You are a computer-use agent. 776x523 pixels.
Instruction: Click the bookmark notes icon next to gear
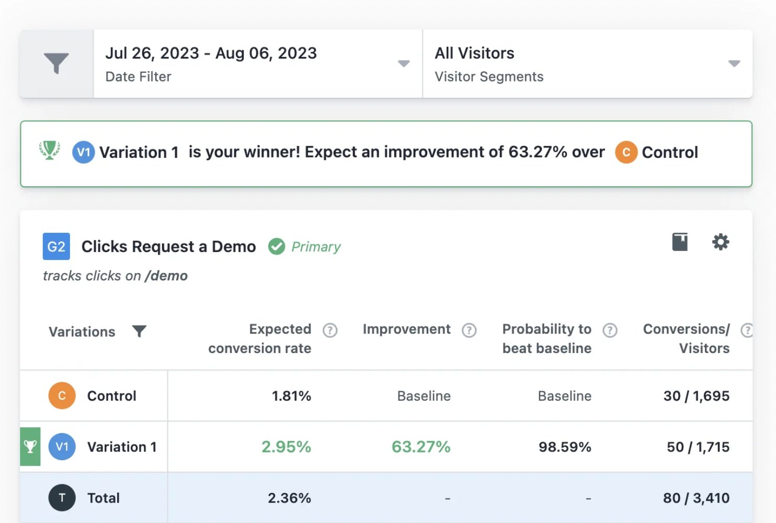click(680, 242)
